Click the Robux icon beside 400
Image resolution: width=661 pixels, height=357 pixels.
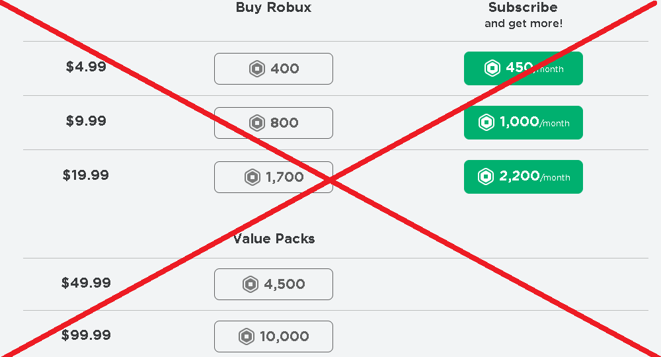256,69
